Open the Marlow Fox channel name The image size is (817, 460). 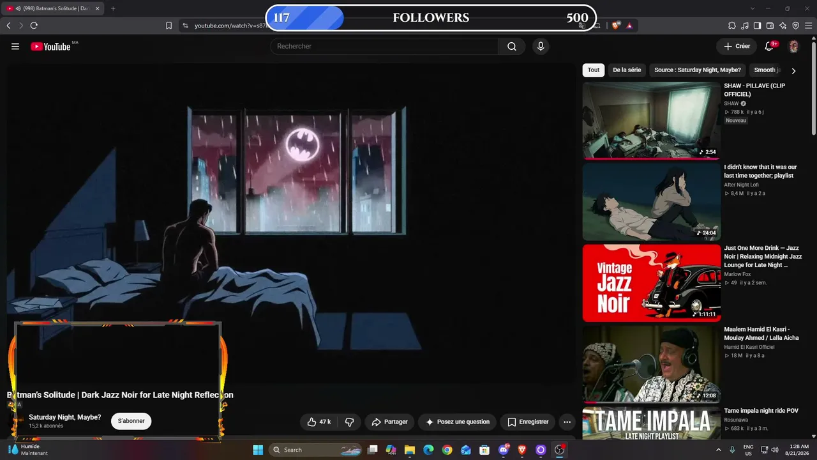pyautogui.click(x=737, y=274)
